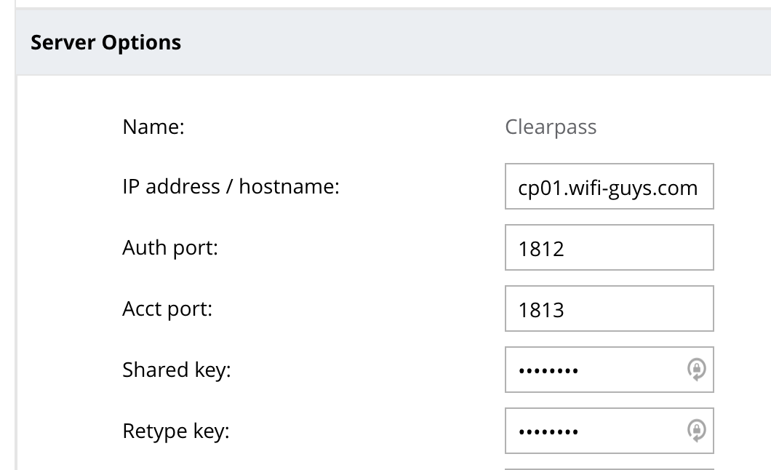The image size is (771, 470).
Task: Click the "Retype key:" label
Action: [175, 431]
